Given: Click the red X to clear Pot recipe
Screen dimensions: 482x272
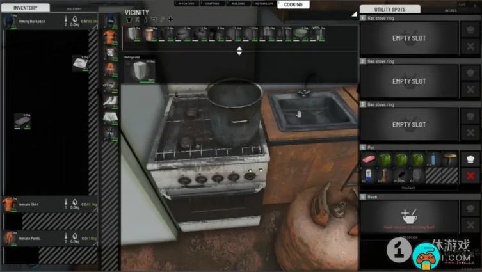Looking at the screenshot, I should (470, 176).
